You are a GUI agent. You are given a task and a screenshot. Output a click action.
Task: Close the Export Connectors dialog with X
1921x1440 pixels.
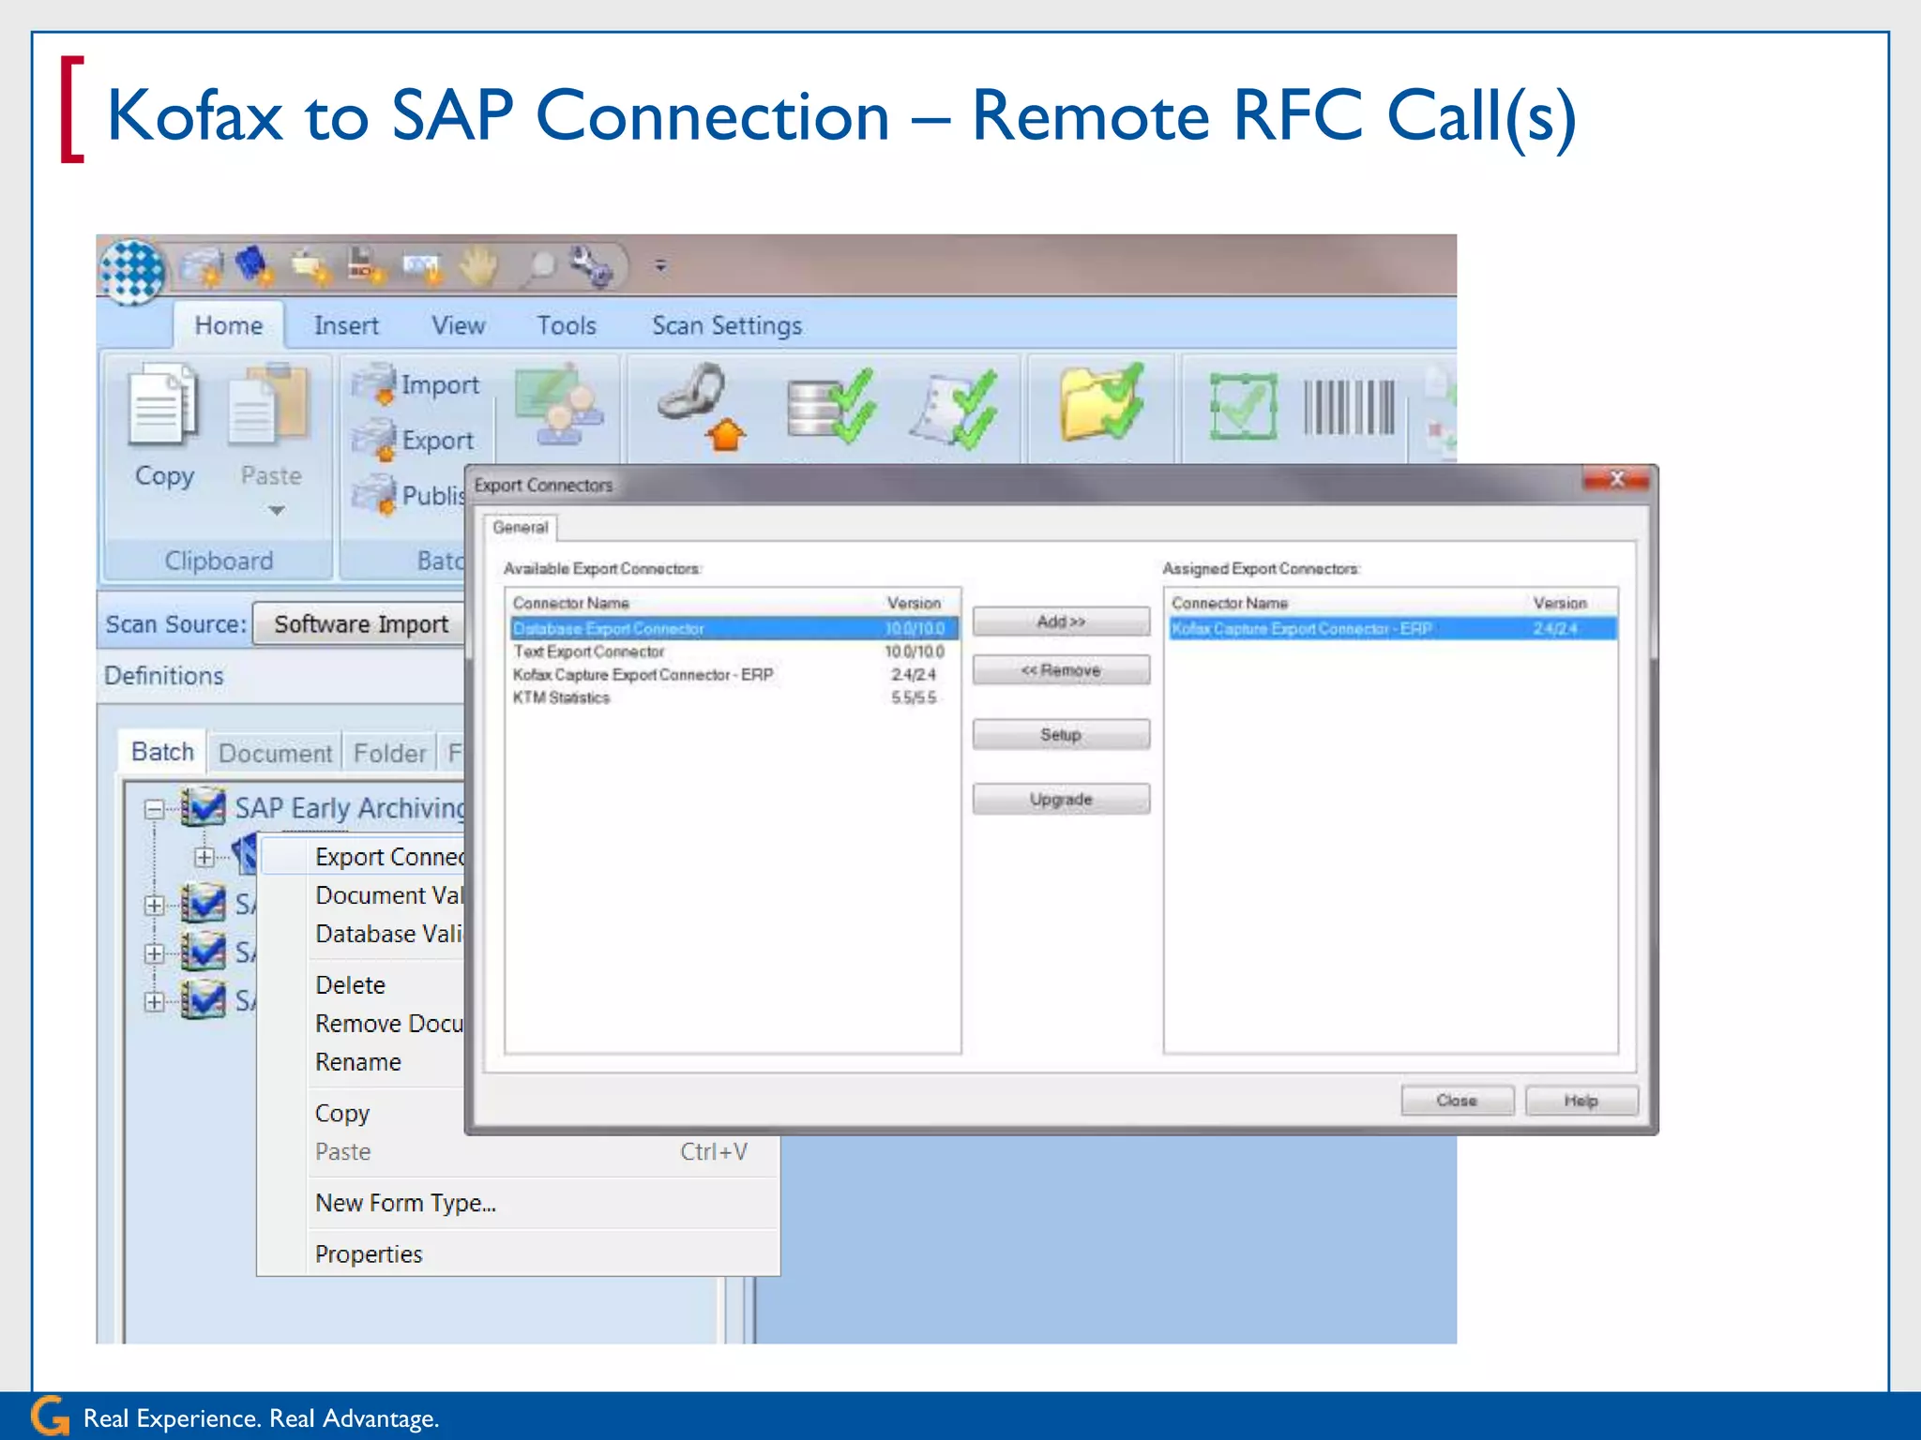(1616, 479)
